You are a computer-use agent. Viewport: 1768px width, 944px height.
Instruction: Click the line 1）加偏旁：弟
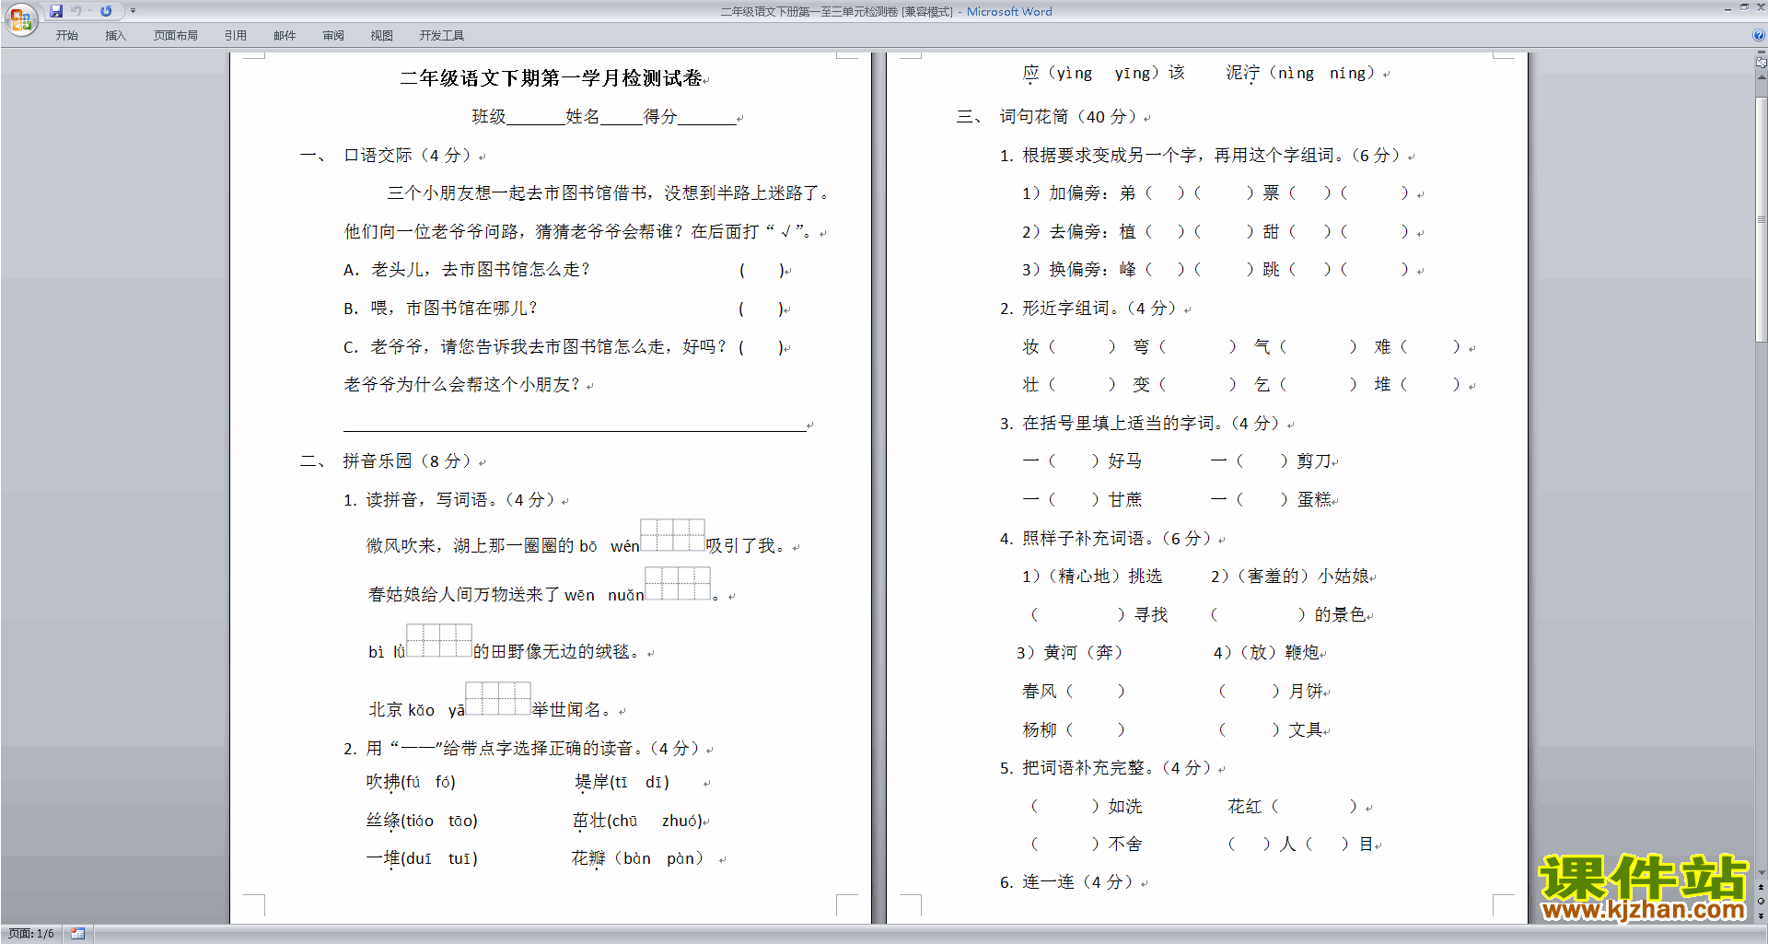coord(1215,193)
